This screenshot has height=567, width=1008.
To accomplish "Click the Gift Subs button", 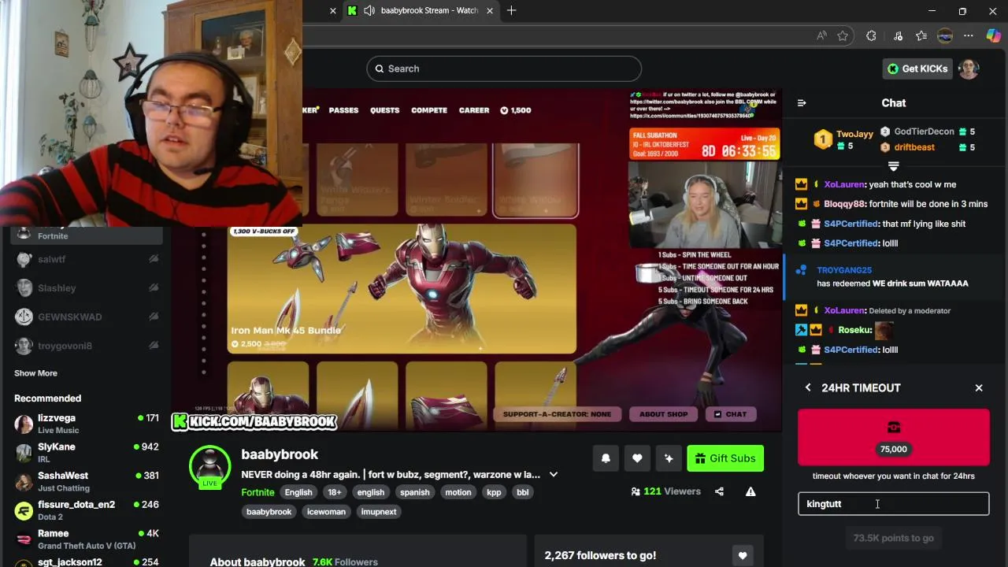I will point(725,458).
